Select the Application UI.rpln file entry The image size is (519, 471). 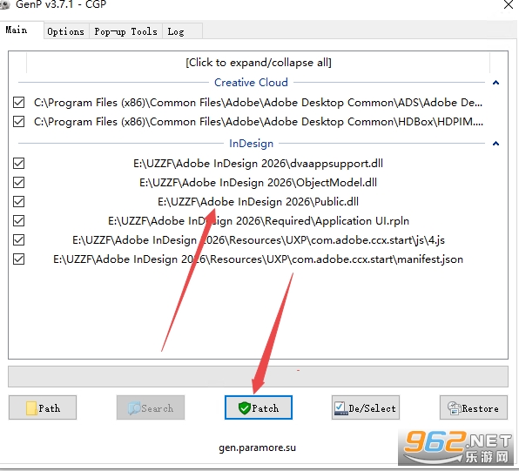click(x=259, y=221)
